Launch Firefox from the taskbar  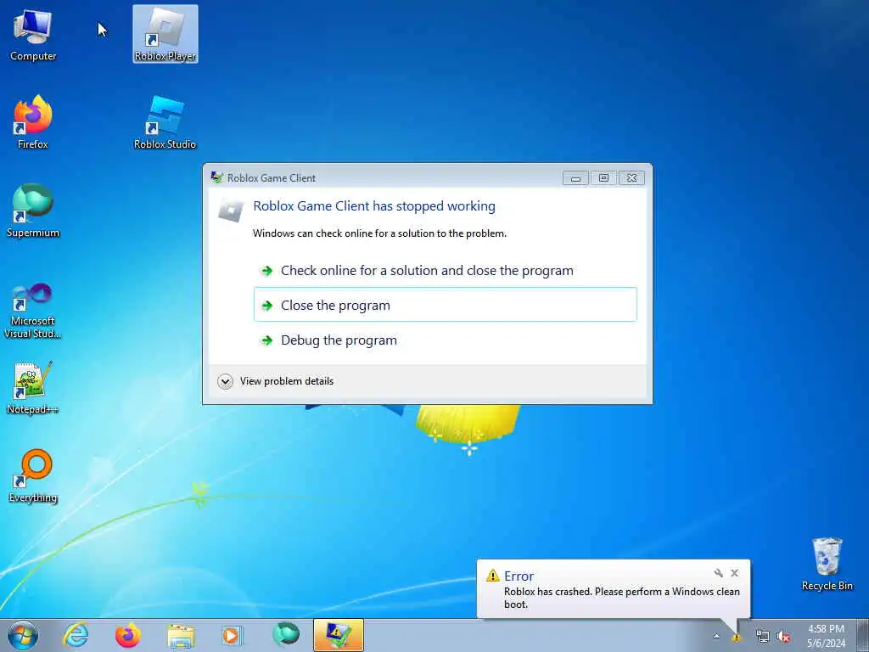[x=128, y=635]
